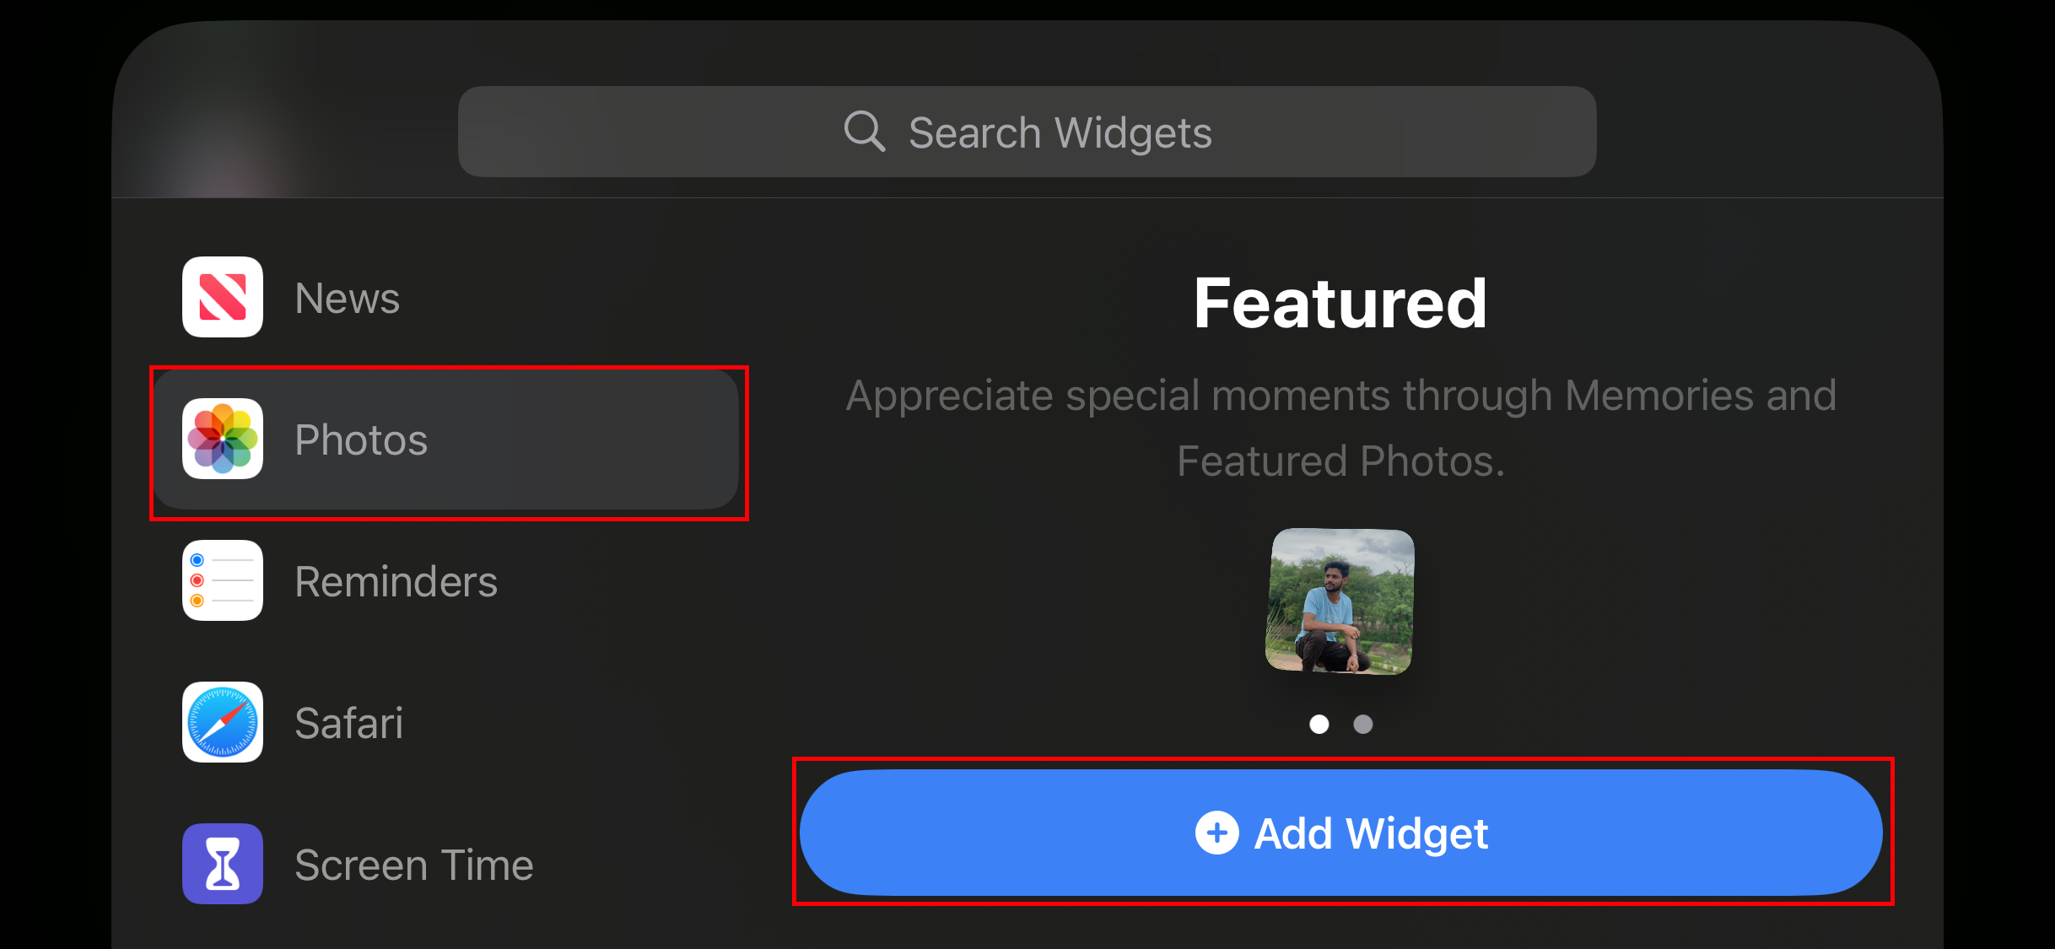Select the Screen Time list entry
Screen dimensions: 2055x949
(x=413, y=865)
